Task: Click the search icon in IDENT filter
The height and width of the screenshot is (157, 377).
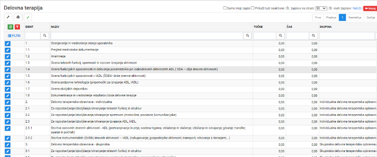Action: click(x=45, y=36)
